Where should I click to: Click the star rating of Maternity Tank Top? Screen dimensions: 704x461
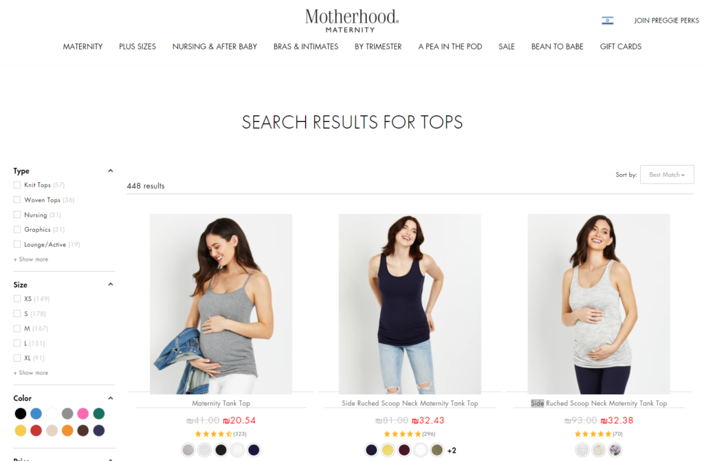213,434
